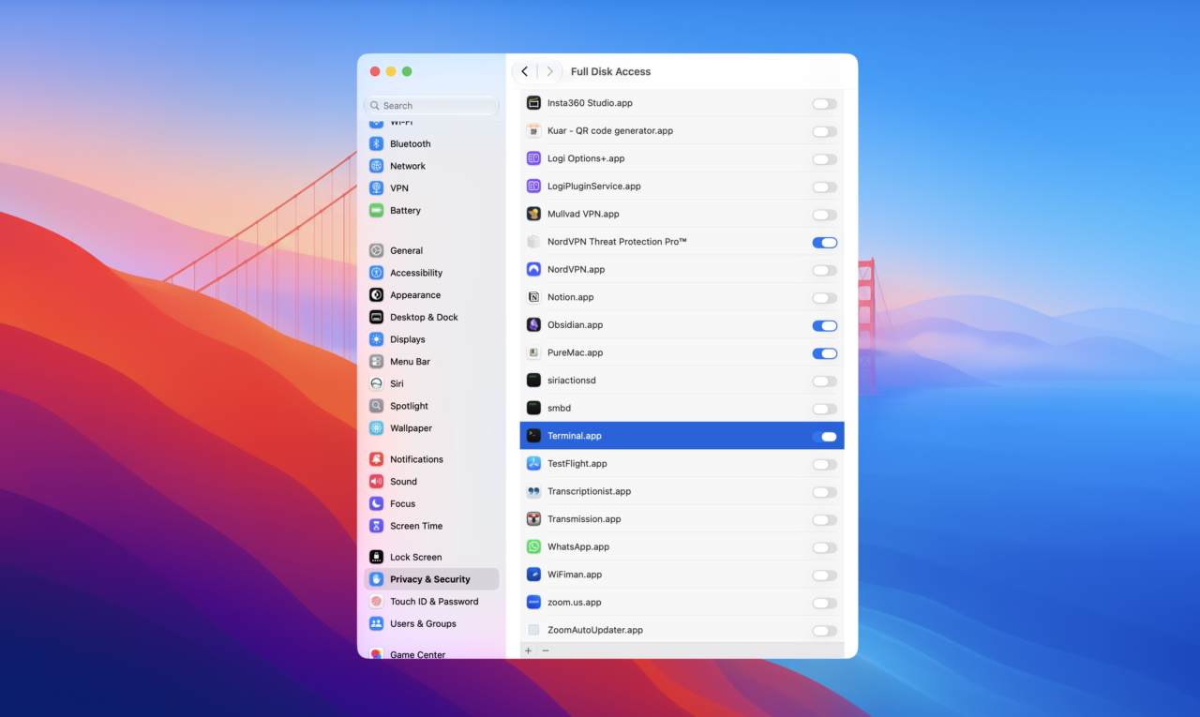Click the Touch ID fingerprint icon
This screenshot has width=1200, height=717.
pyautogui.click(x=376, y=602)
